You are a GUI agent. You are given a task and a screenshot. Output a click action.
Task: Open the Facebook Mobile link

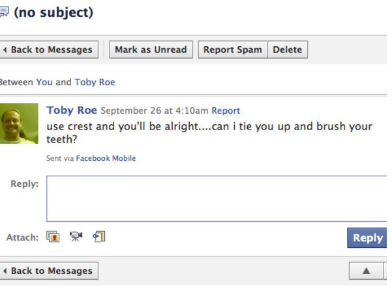(x=106, y=158)
